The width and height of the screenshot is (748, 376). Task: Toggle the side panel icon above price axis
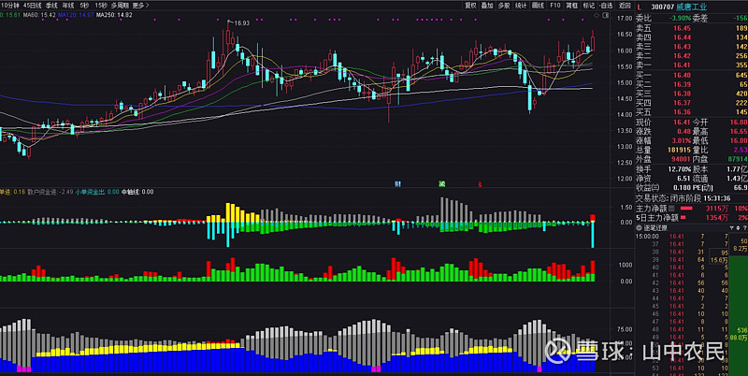pos(605,15)
